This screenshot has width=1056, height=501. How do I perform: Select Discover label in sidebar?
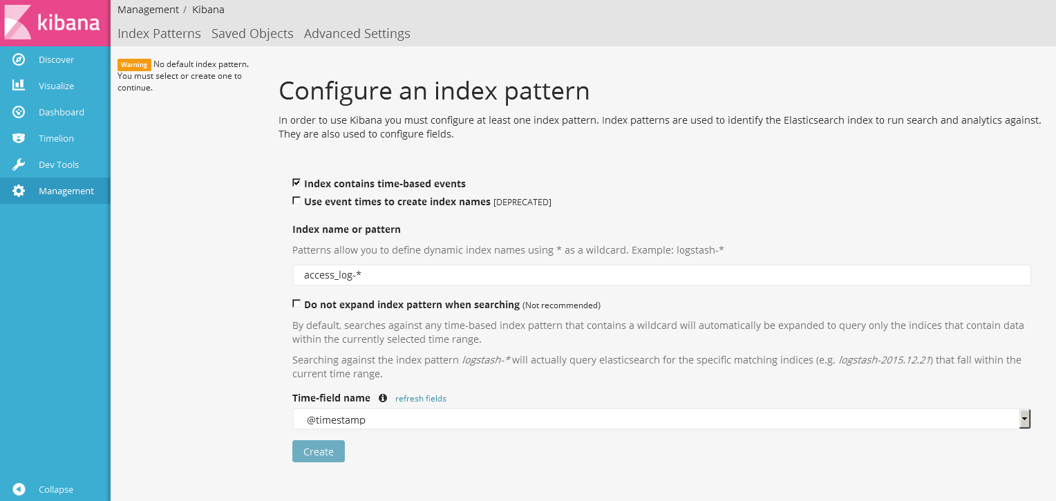pyautogui.click(x=56, y=59)
